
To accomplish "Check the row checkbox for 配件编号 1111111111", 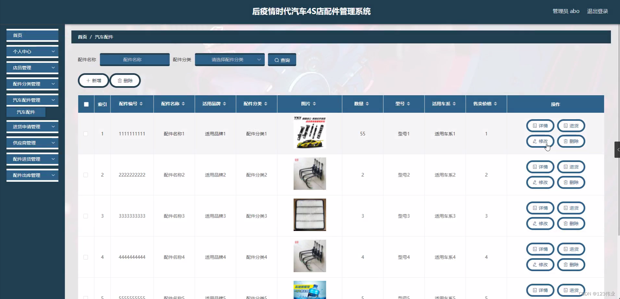I will coord(86,133).
